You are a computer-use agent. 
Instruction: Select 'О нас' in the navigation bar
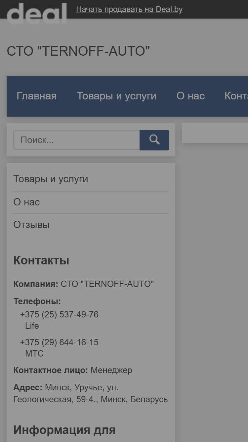pos(191,96)
